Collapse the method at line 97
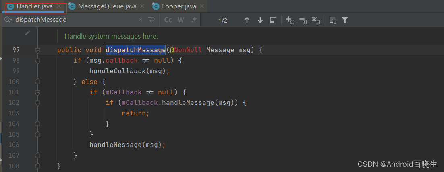The width and height of the screenshot is (444, 172). tap(37, 50)
